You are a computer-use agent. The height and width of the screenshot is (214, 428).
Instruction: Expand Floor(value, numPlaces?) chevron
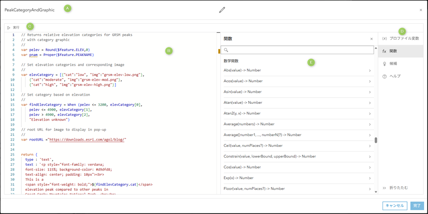(370, 189)
